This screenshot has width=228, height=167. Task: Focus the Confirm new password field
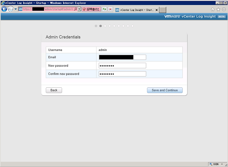[123, 74]
